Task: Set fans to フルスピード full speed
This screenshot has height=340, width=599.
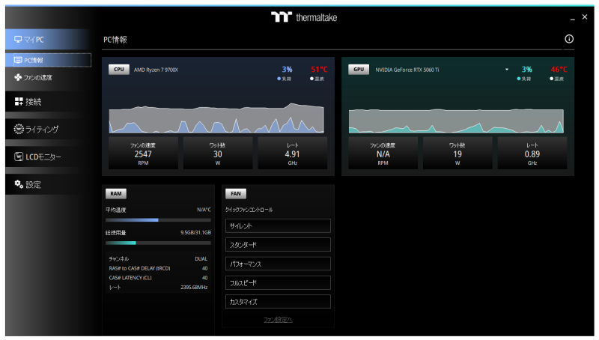Action: coord(278,283)
